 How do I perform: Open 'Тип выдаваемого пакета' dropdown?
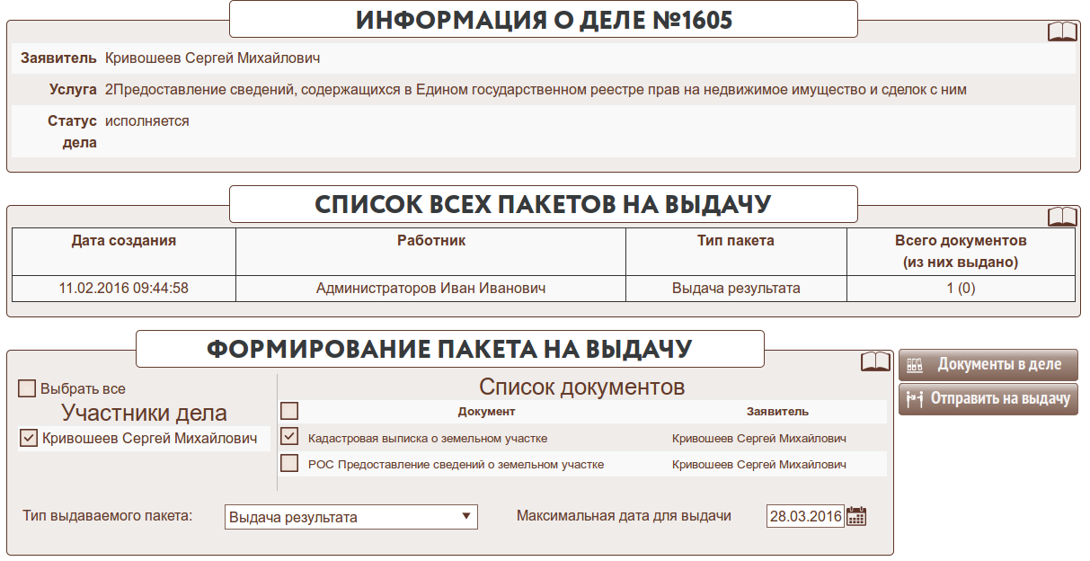point(350,517)
